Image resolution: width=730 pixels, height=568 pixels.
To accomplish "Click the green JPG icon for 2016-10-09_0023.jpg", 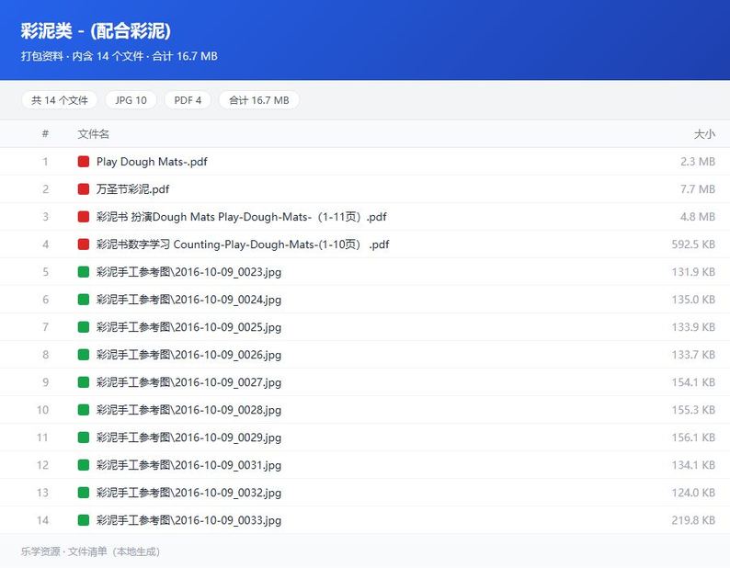I will pyautogui.click(x=84, y=272).
